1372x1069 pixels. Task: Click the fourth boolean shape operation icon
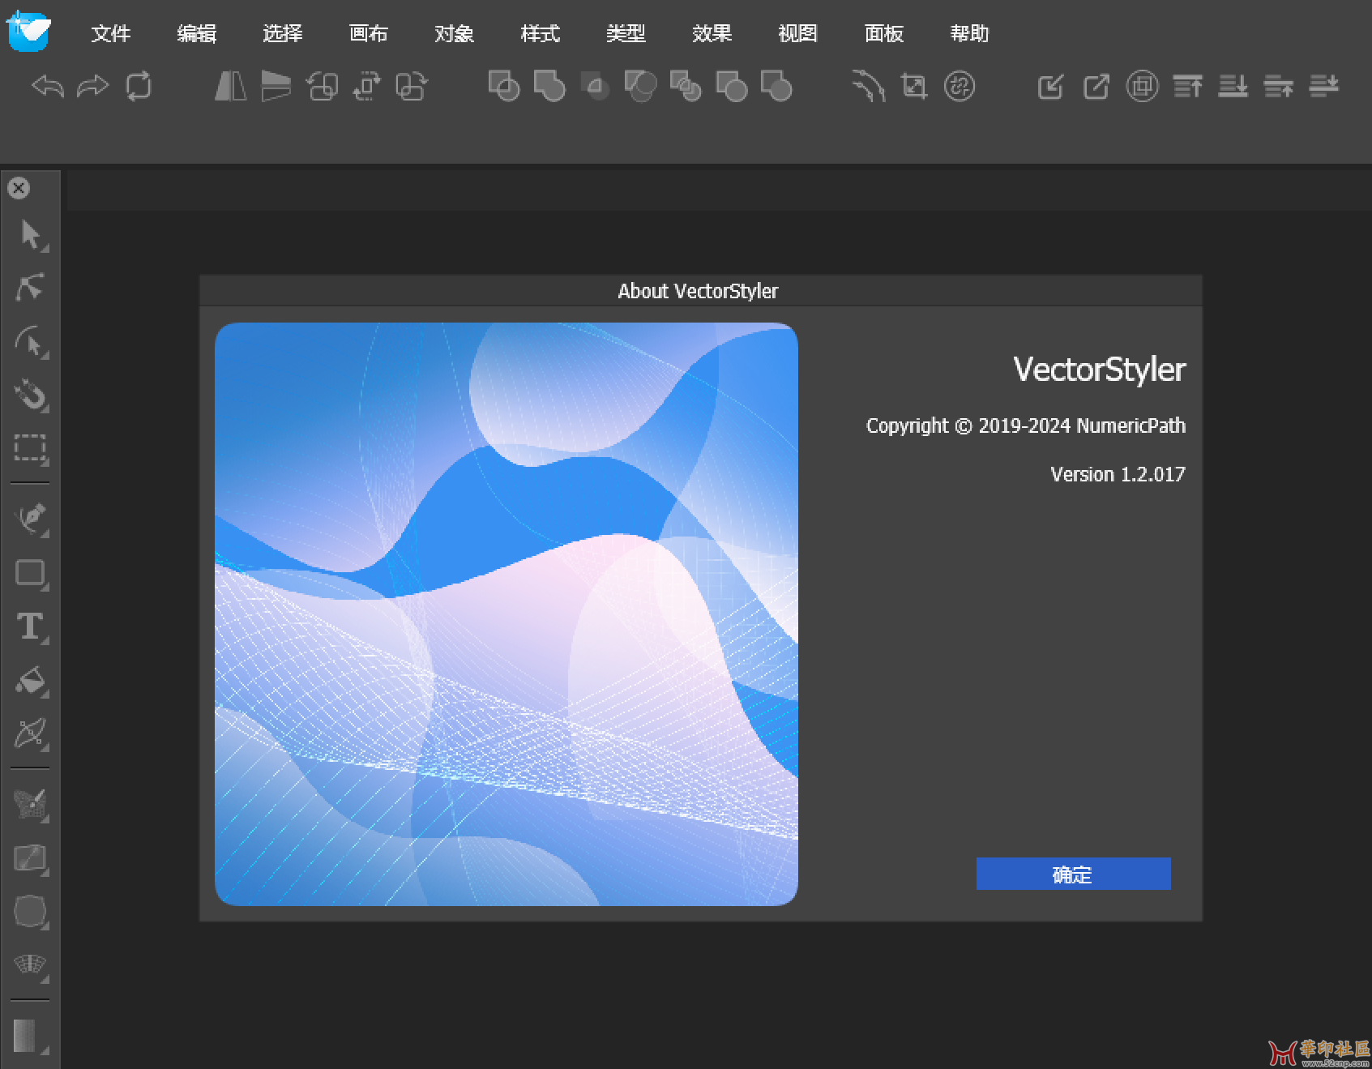(640, 86)
